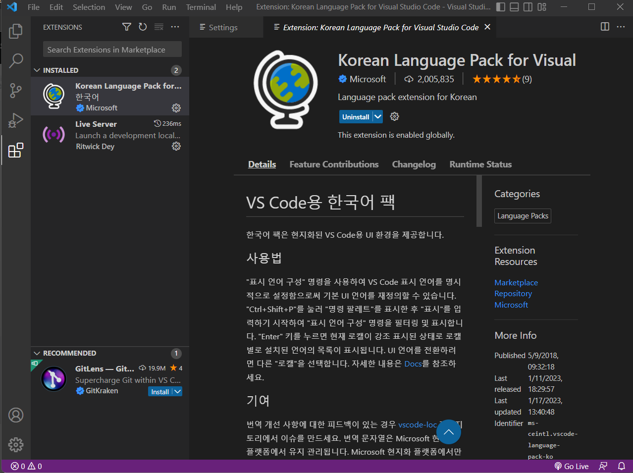
Task: Toggle secondary side bar layout icon
Action: pos(528,7)
